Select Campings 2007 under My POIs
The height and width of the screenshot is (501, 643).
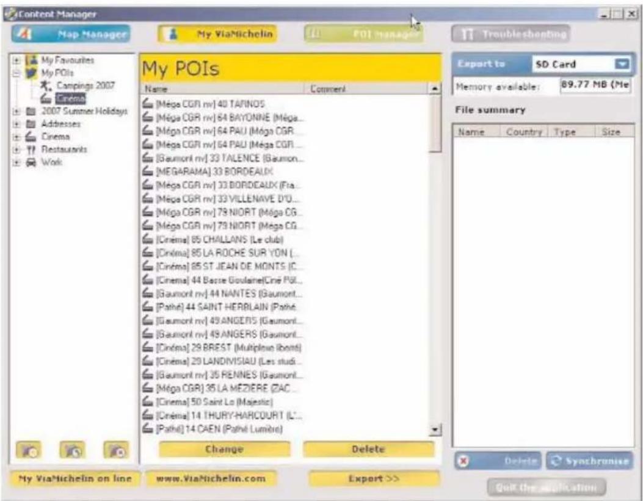[85, 86]
